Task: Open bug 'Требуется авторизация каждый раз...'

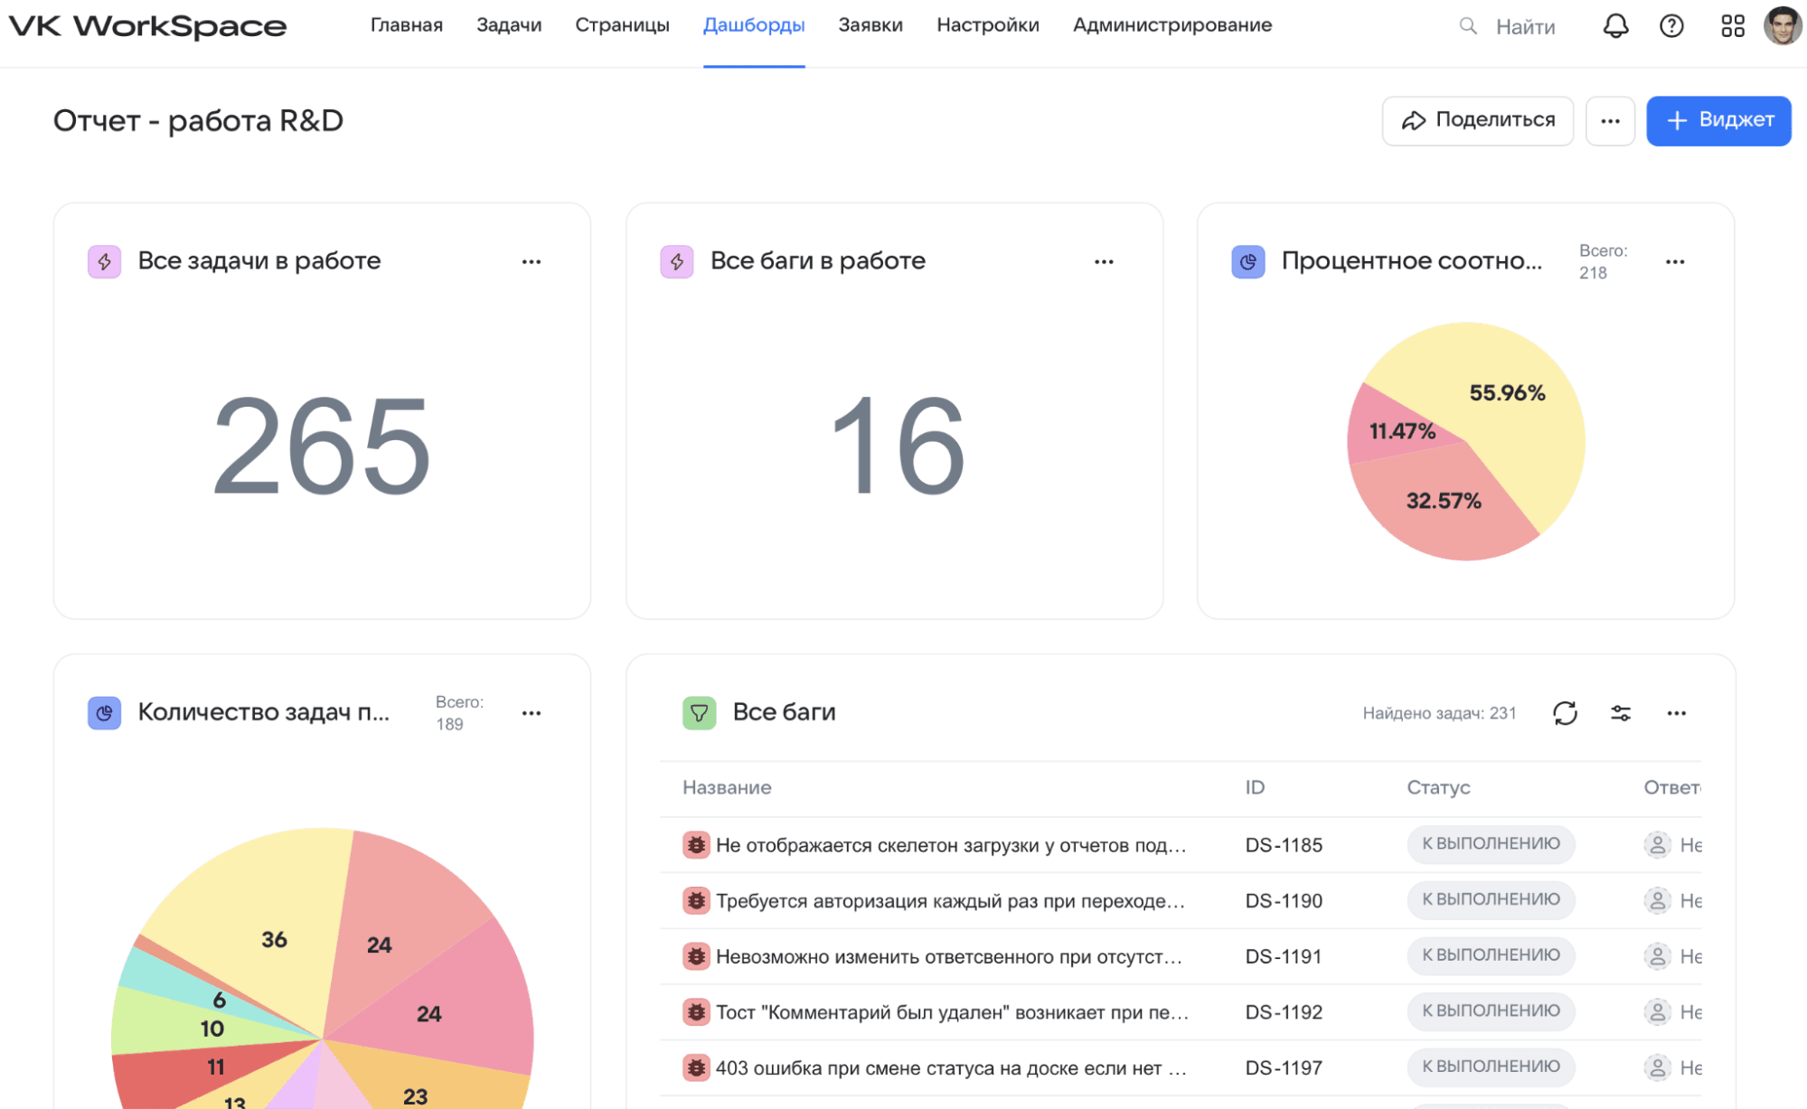Action: pos(950,901)
